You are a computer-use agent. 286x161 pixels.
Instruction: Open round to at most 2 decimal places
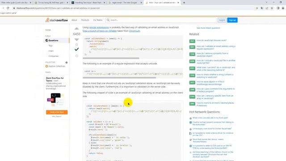215,104
